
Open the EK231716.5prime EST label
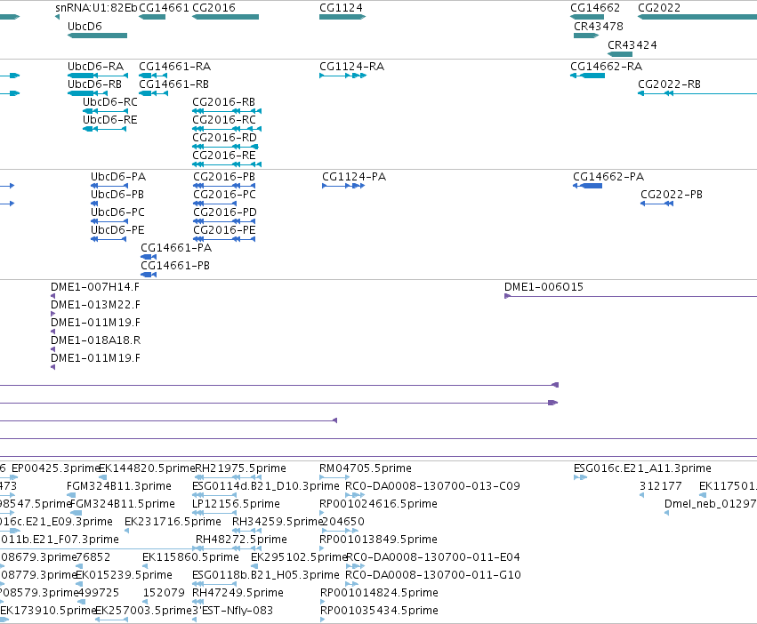coord(173,522)
